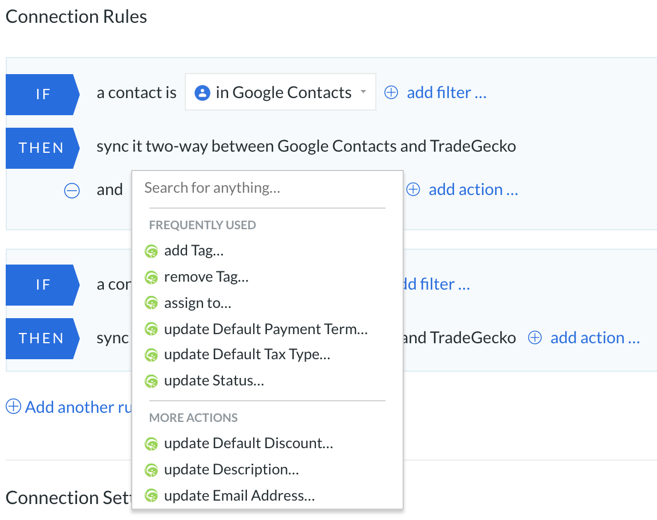The width and height of the screenshot is (657, 520).
Task: Click gecko icon beside 'update Status...'
Action: click(151, 381)
